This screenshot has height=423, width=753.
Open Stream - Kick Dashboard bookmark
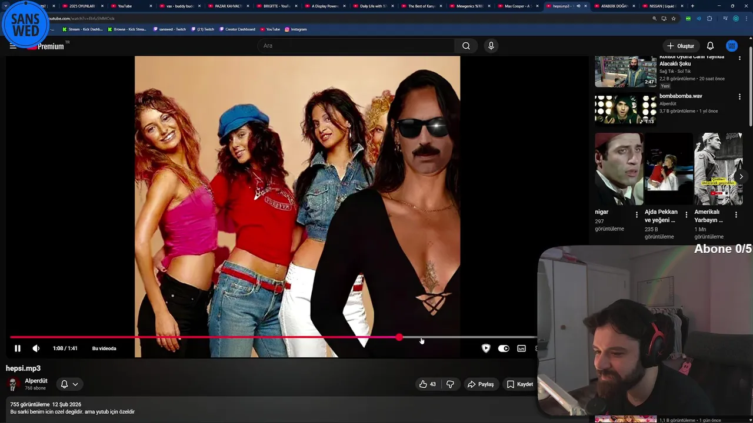point(82,29)
